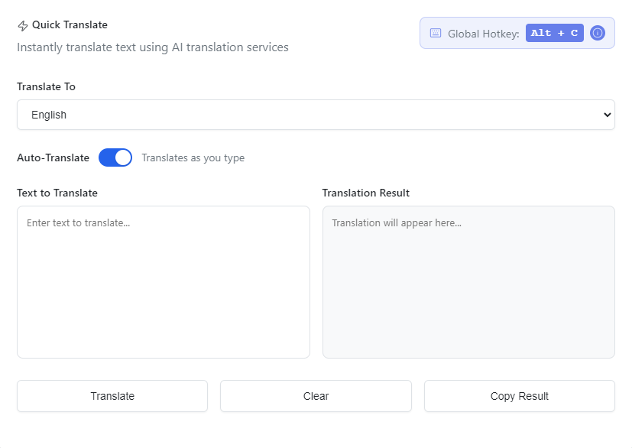Click the Alt + C hotkey badge
This screenshot has width=632, height=448.
(x=554, y=33)
